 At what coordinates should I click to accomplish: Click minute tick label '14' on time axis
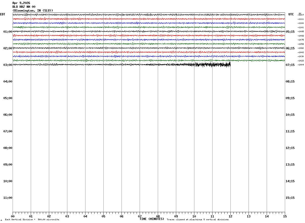tap(267, 216)
